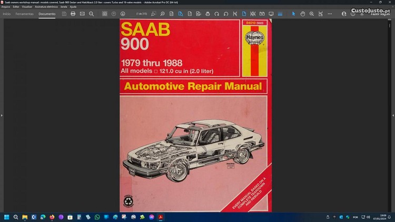This screenshot has width=395, height=222.
Task: Send file by email icon
Action: (82, 14)
